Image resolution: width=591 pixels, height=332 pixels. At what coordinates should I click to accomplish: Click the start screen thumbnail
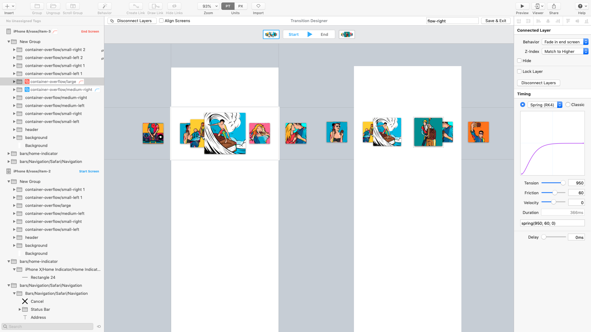pos(271,34)
